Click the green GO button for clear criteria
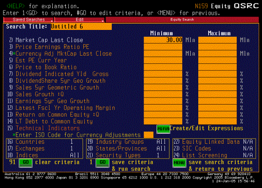Viewport: 262px width, 188px height. click(26, 163)
